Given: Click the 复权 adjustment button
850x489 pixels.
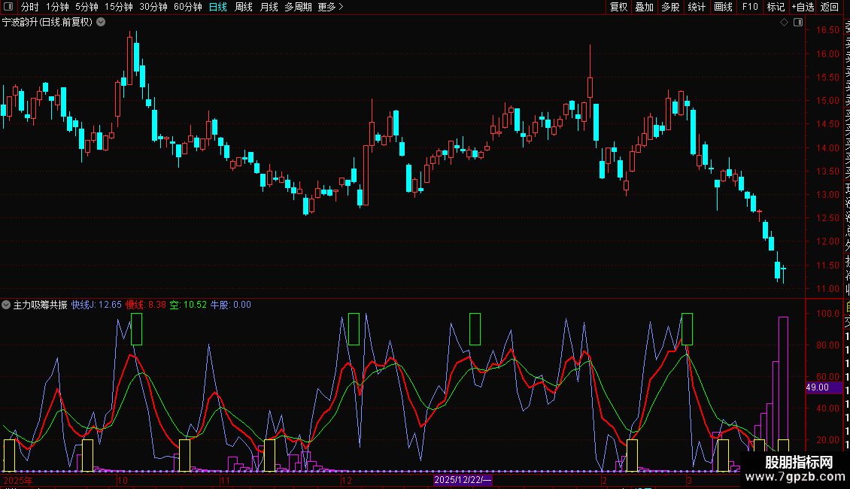Looking at the screenshot, I should 618,7.
